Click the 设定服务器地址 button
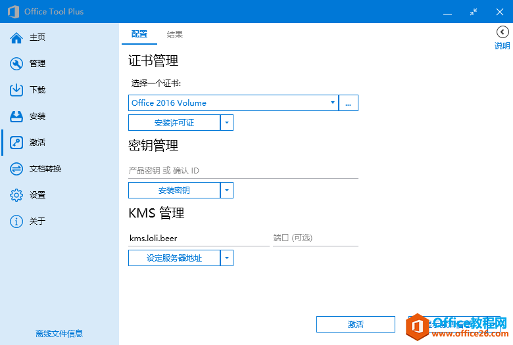 tap(174, 258)
